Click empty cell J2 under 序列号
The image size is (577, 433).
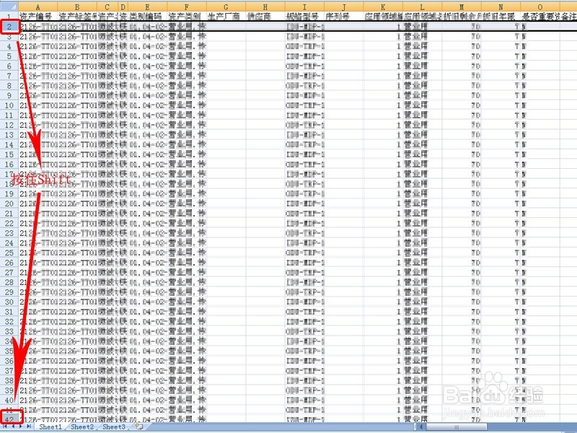click(x=344, y=27)
